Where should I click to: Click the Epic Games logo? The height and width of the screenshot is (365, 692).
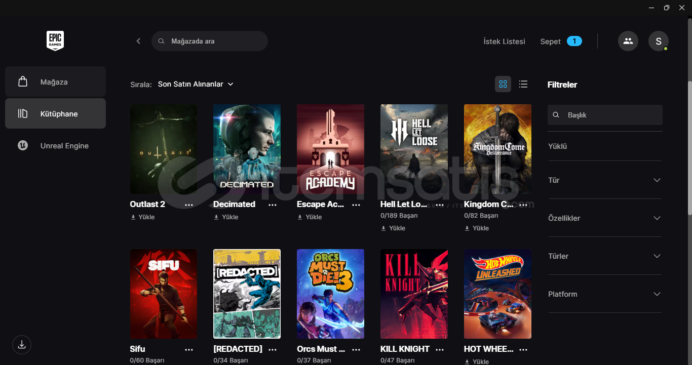[55, 41]
